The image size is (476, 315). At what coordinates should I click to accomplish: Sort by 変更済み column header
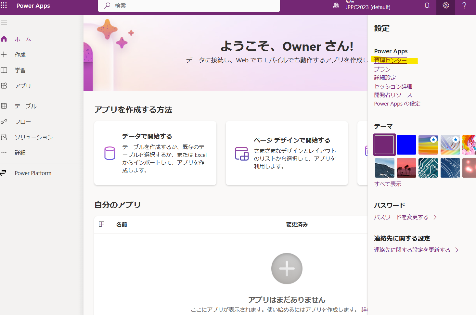pyautogui.click(x=297, y=224)
